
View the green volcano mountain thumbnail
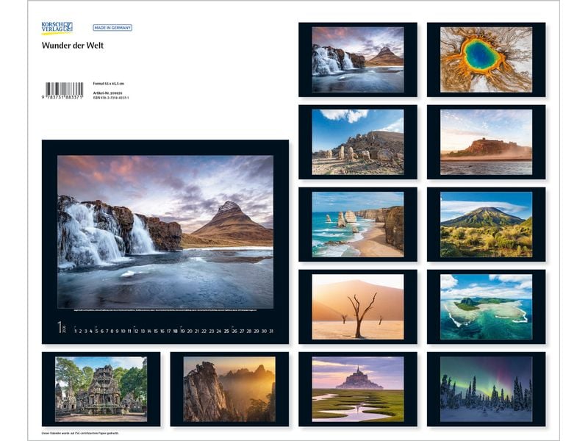coord(486,223)
